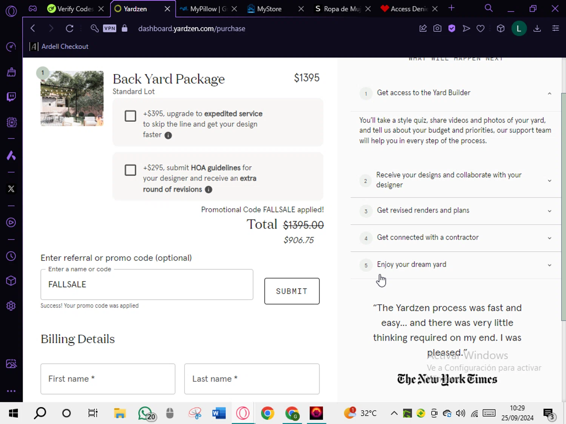This screenshot has width=566, height=424.
Task: Open the sidebar extensions cube icon
Action: [11, 281]
